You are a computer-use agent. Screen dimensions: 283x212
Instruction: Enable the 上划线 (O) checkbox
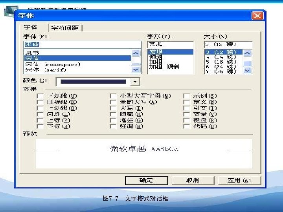pyautogui.click(x=40, y=108)
